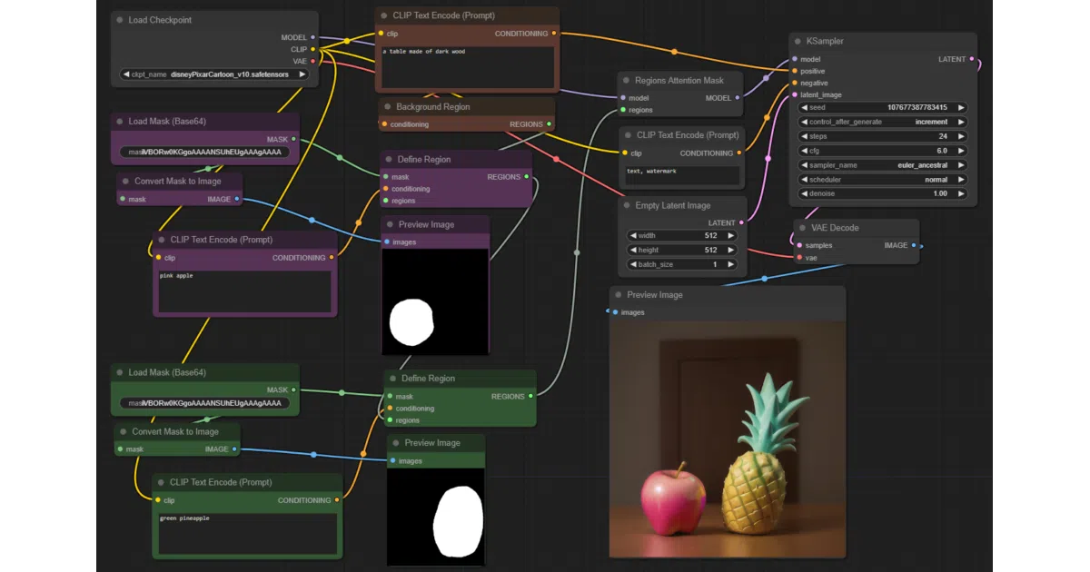Click the positive input port on KSampler
The image size is (1090, 572).
click(795, 71)
